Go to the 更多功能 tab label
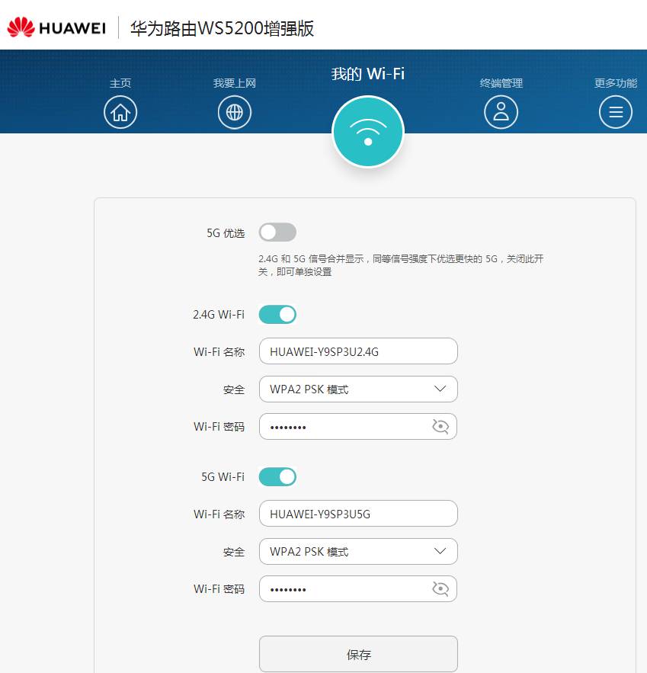 pos(616,83)
